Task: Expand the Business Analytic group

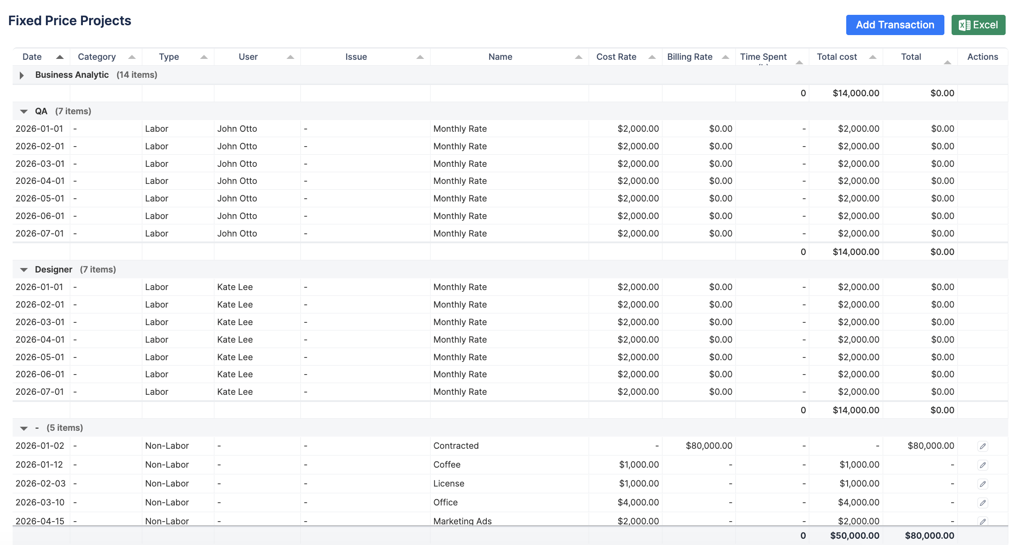Action: 22,75
